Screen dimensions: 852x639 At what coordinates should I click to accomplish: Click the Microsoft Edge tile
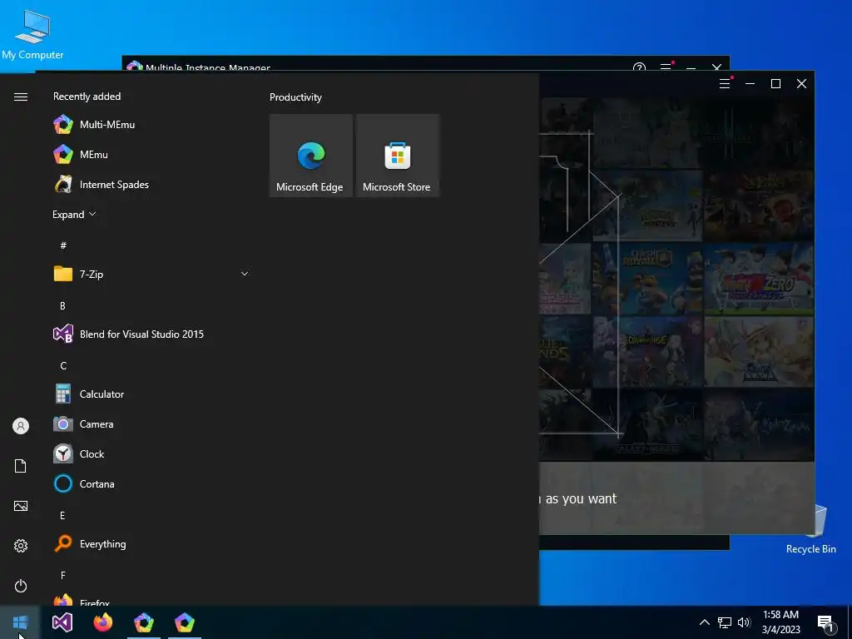tap(311, 156)
